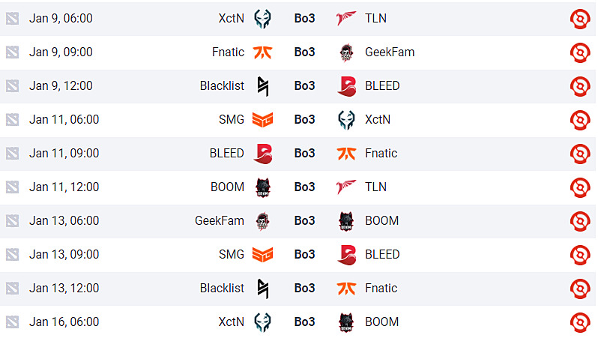Click the Dota 2 icon on the Jan 11, 12:00 row
Image resolution: width=598 pixels, height=338 pixels.
580,187
